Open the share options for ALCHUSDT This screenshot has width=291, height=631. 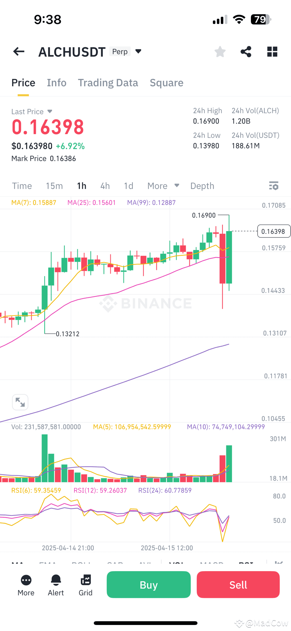[246, 51]
